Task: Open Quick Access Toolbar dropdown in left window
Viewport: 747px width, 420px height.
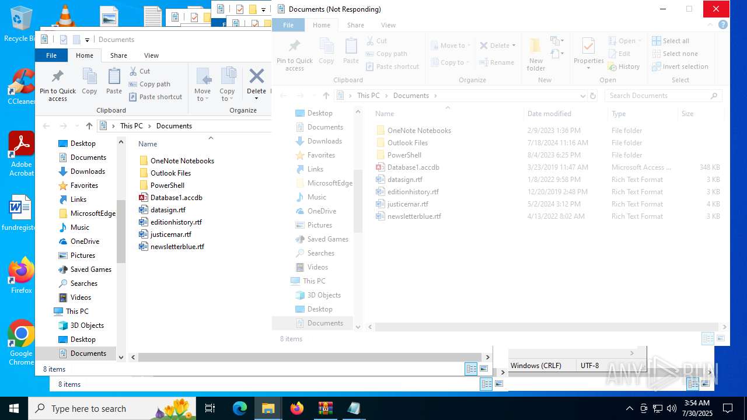Action: (x=87, y=40)
